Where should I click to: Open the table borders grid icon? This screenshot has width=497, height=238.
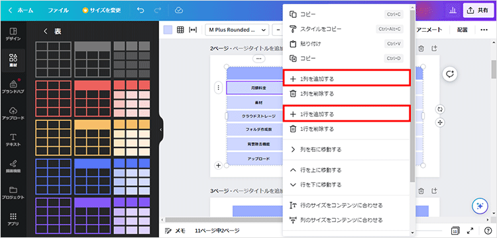[x=180, y=30]
